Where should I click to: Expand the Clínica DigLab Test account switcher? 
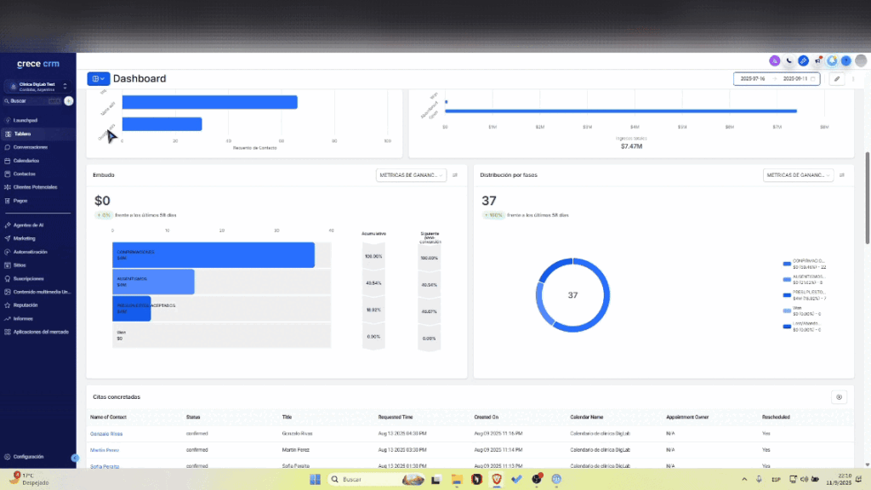pyautogui.click(x=37, y=86)
